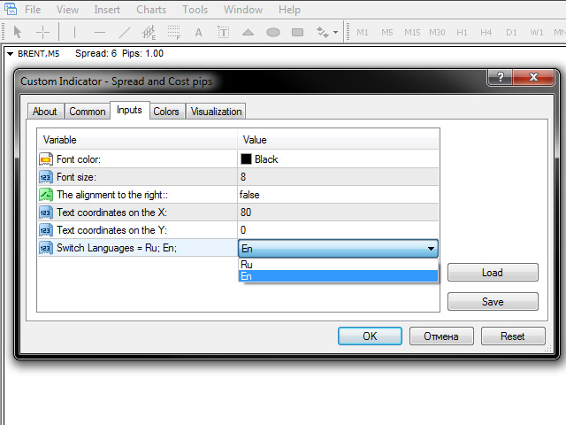Select the ellipse shape tool
566x425 pixels.
[273, 33]
